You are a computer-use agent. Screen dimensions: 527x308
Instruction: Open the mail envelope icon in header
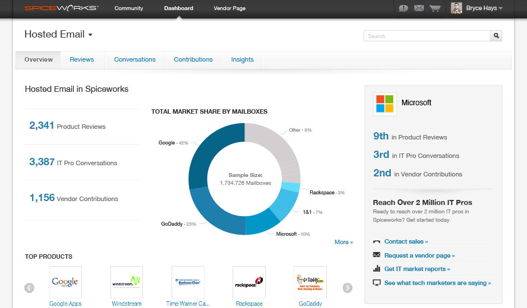click(x=419, y=8)
